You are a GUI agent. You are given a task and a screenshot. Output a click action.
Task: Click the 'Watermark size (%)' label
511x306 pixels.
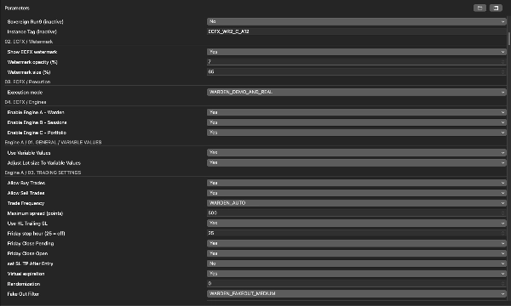pos(29,72)
